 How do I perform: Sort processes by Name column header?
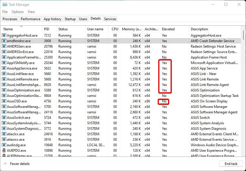pos(8,29)
